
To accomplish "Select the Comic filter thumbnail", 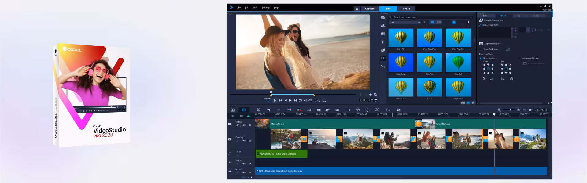I will pos(429,87).
